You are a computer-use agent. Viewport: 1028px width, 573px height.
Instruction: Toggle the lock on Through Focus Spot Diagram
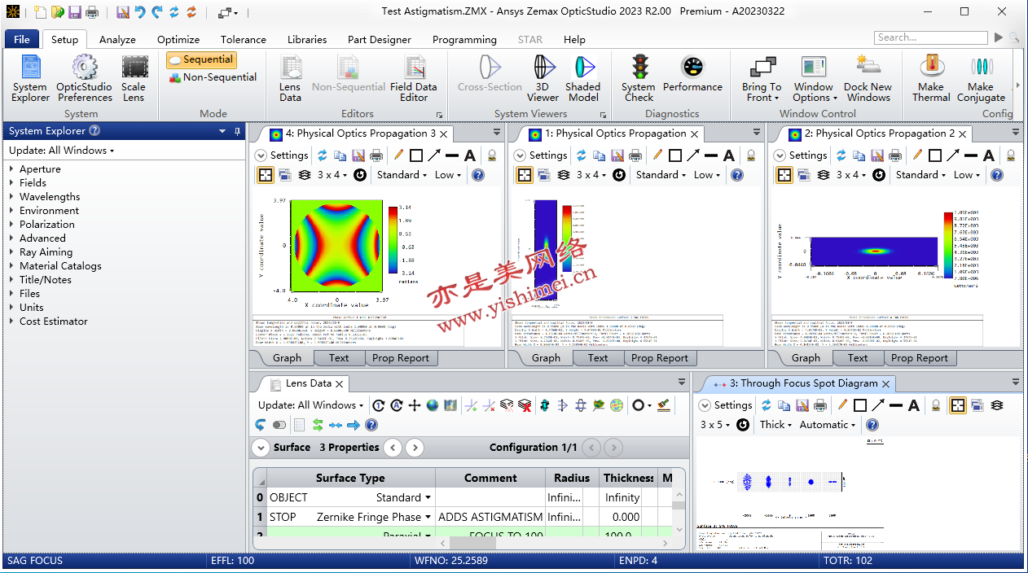point(937,405)
